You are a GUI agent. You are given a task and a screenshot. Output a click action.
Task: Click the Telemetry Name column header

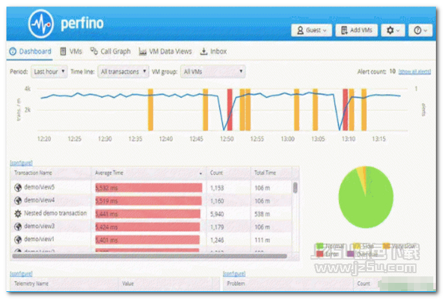pos(65,284)
